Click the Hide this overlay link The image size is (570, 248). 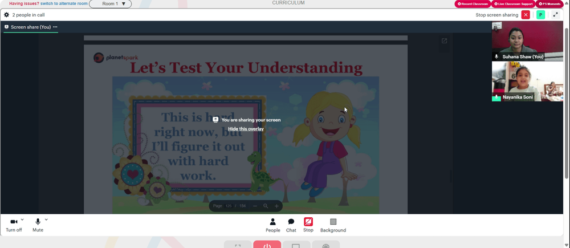(246, 129)
